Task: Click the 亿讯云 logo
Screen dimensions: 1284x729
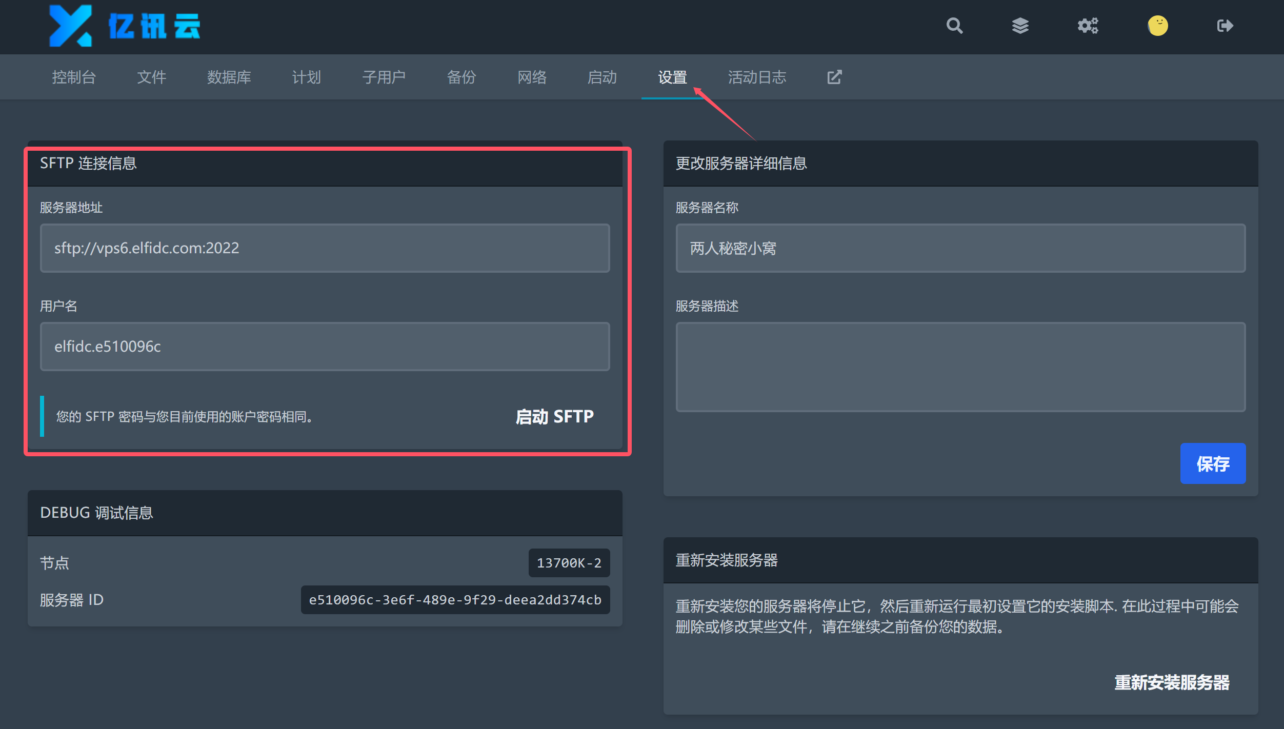Action: (124, 26)
